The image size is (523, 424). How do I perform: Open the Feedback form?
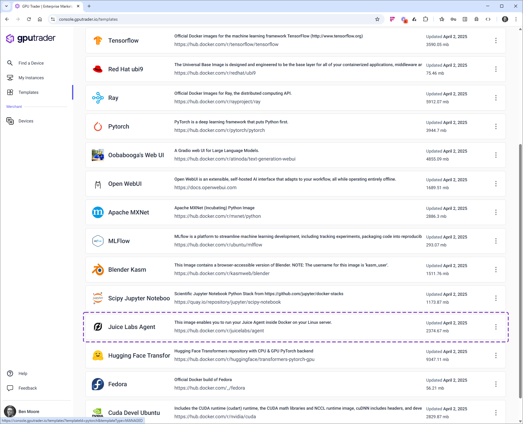click(x=28, y=388)
